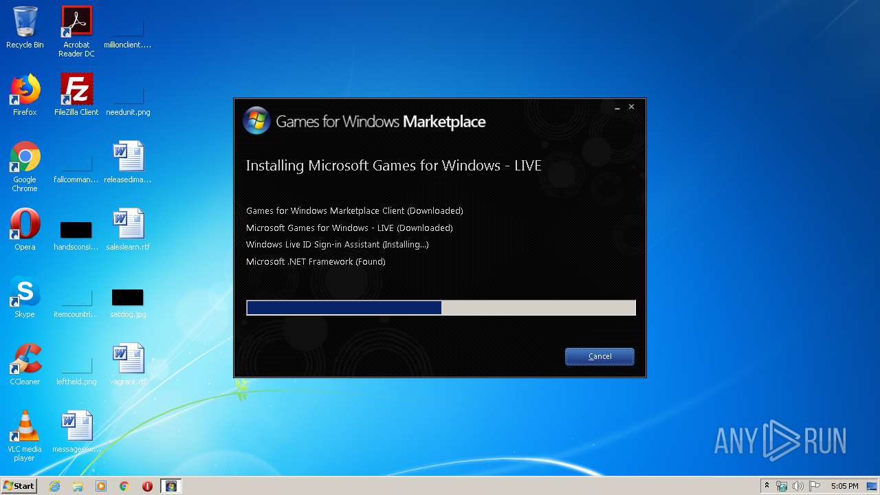Launch the CCleaner desktop shortcut
The height and width of the screenshot is (495, 880).
[x=25, y=364]
